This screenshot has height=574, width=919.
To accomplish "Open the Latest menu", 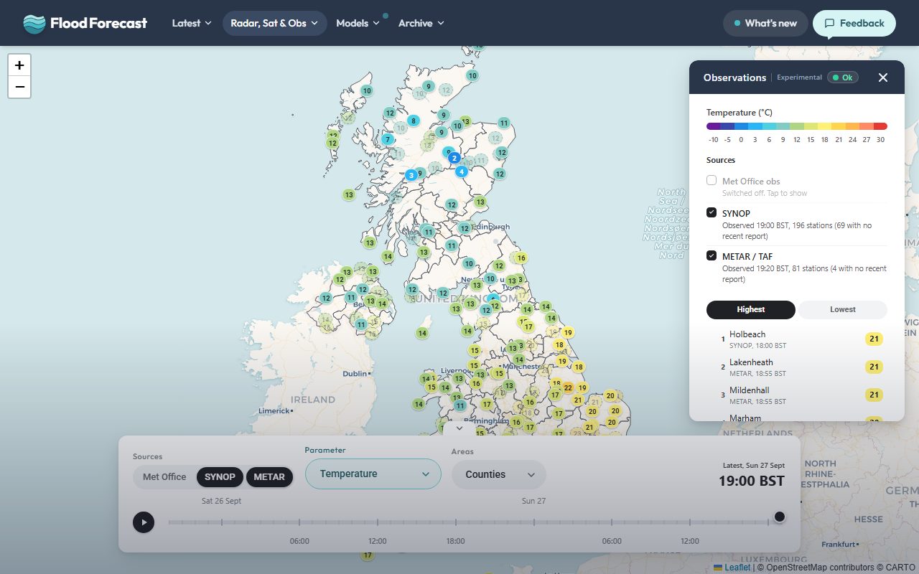I will click(192, 23).
